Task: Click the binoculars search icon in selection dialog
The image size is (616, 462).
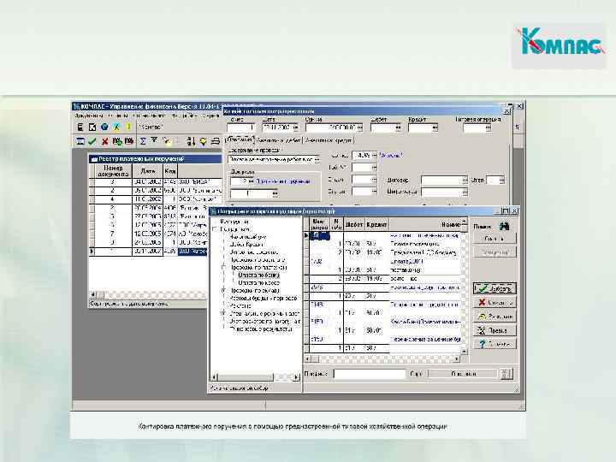Action: [504, 226]
